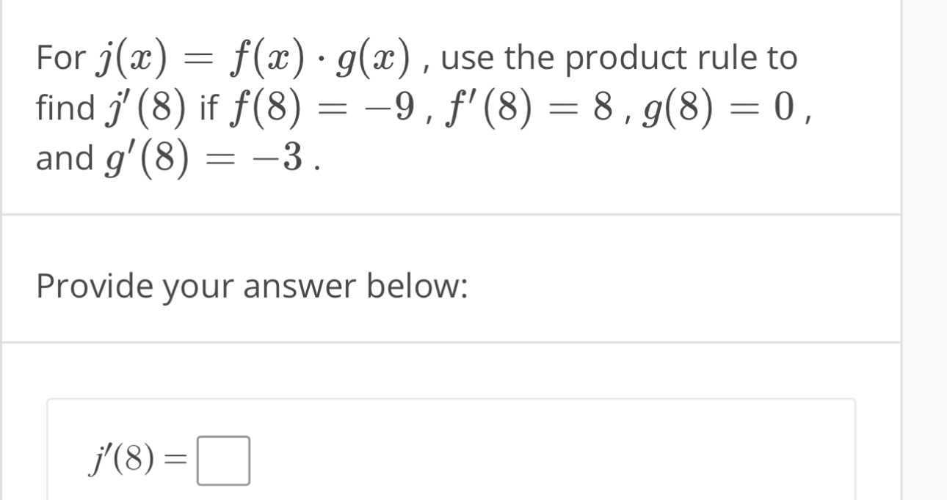Image resolution: width=947 pixels, height=500 pixels.
Task: Click the white space inside the answer card
Action: pyautogui.click(x=587, y=455)
